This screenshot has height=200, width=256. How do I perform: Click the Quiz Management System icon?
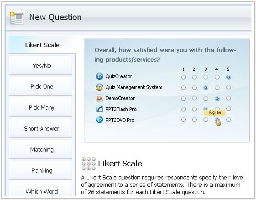click(99, 87)
